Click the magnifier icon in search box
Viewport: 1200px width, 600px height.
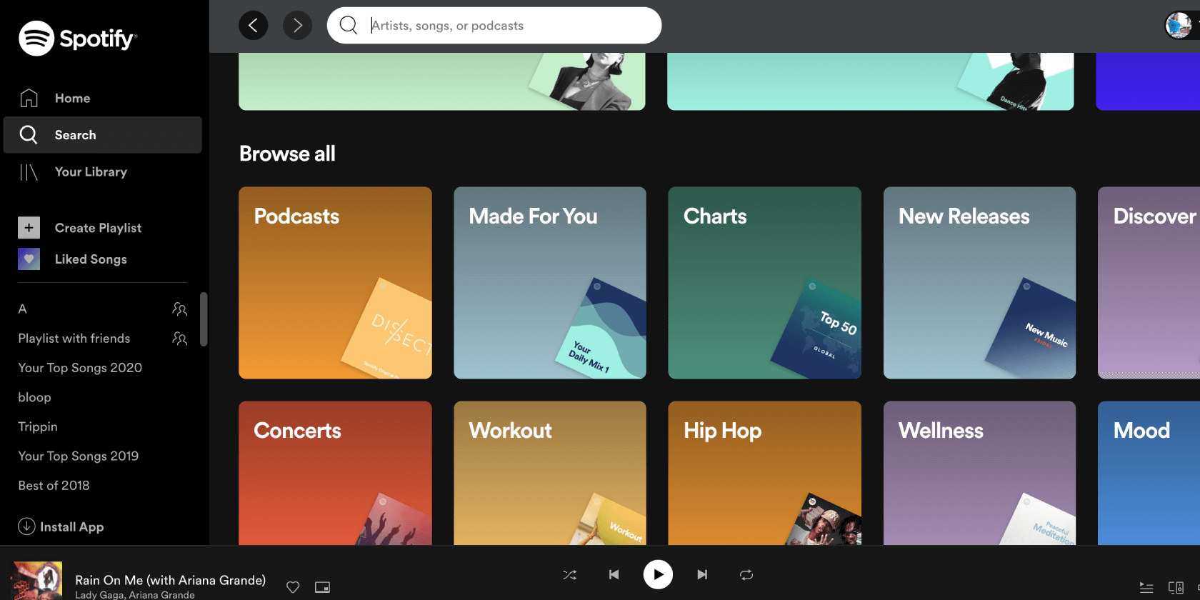[x=349, y=26]
